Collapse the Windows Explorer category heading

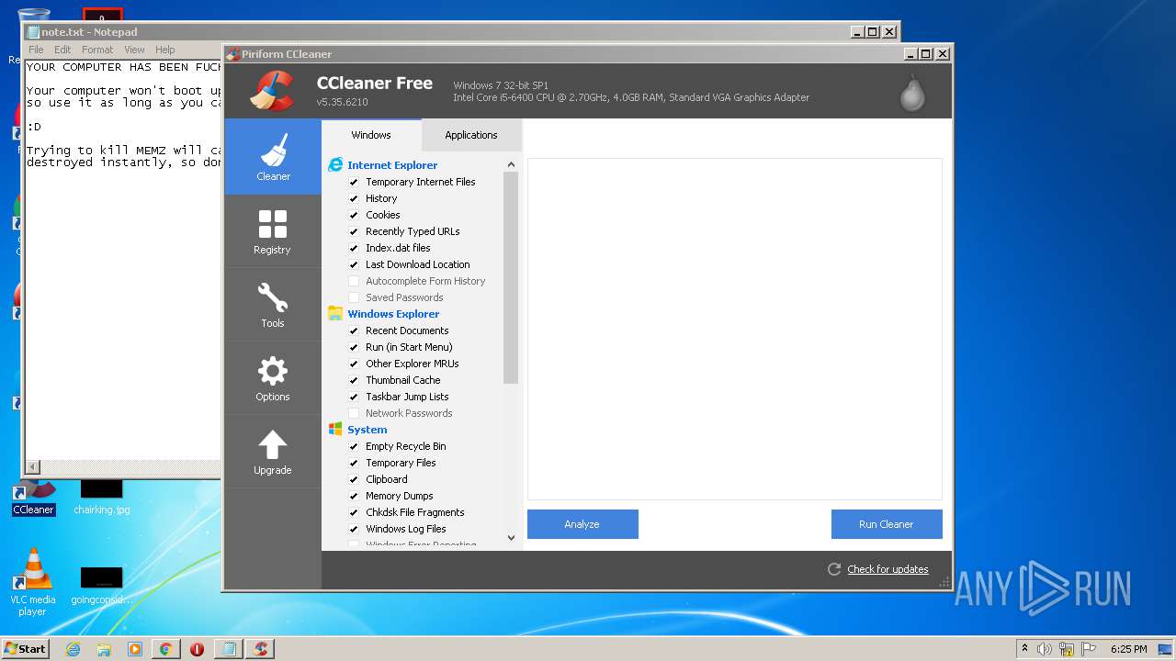click(x=393, y=314)
